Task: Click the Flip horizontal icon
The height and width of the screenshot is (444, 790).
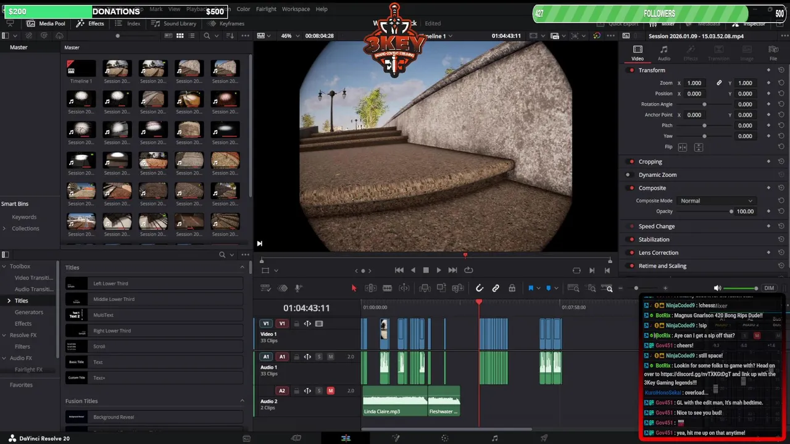Action: click(683, 147)
